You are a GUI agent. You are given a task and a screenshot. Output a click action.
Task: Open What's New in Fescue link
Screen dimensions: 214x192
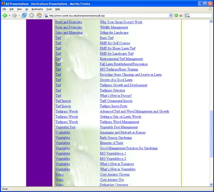point(116,96)
